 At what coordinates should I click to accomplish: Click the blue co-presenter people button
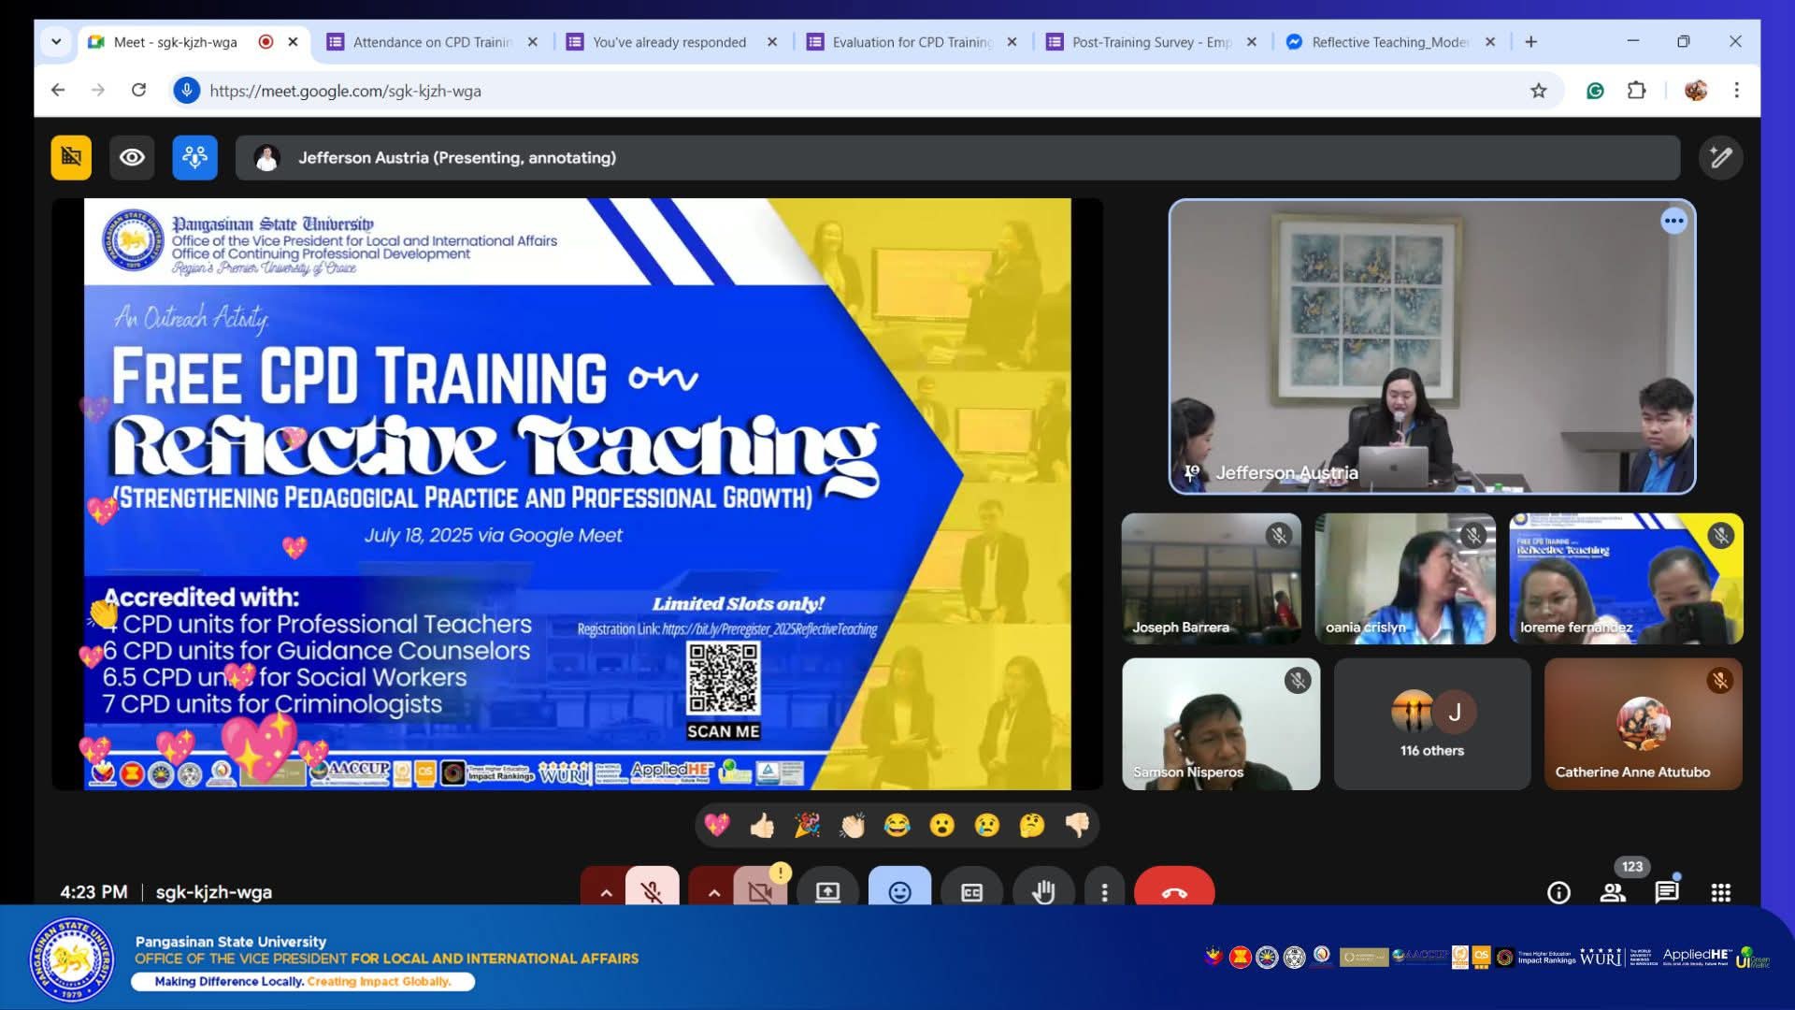194,157
